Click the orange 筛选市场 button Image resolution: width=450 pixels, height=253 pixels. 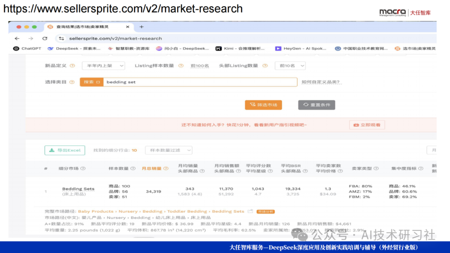263,105
